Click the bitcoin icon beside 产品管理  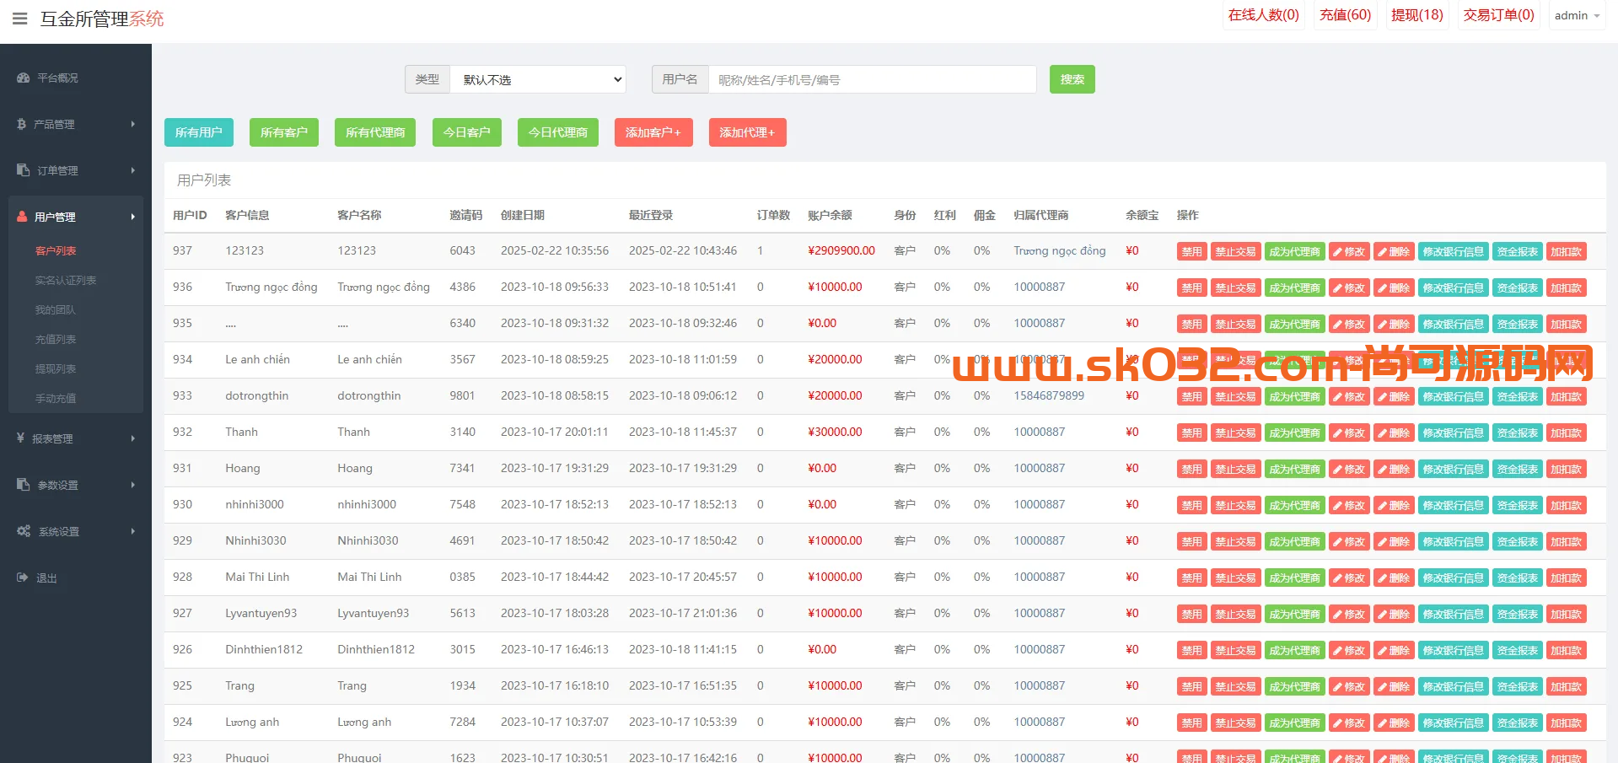pos(22,124)
